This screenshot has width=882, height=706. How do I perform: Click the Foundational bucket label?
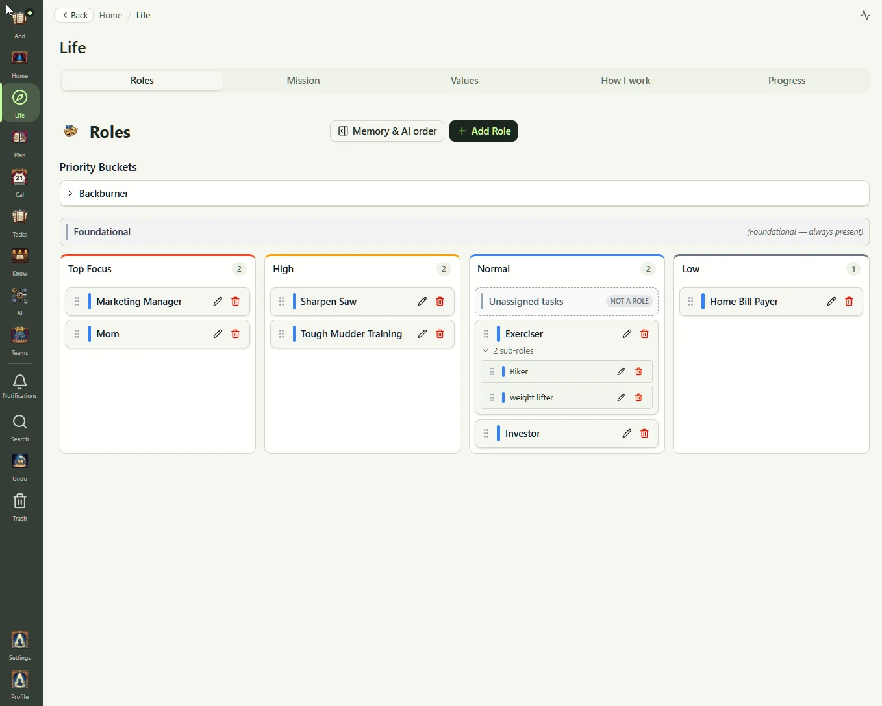point(102,231)
